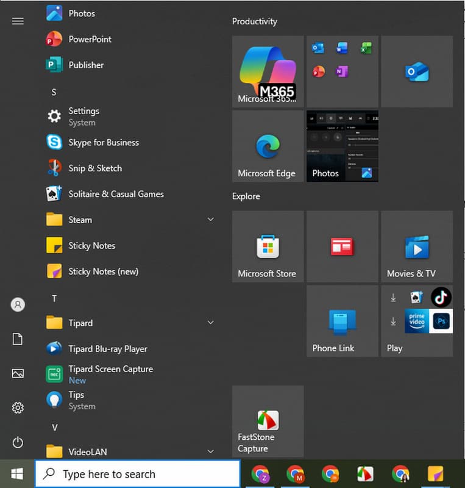Image resolution: width=465 pixels, height=488 pixels.
Task: Click the Photoshop icon in Play tile
Action: tap(441, 321)
